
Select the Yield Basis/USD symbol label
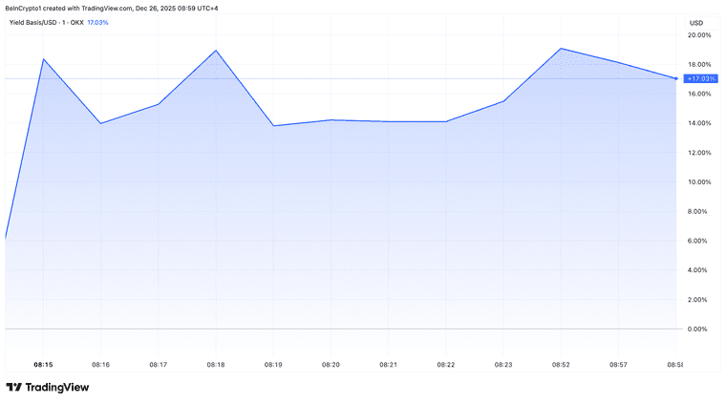point(46,22)
